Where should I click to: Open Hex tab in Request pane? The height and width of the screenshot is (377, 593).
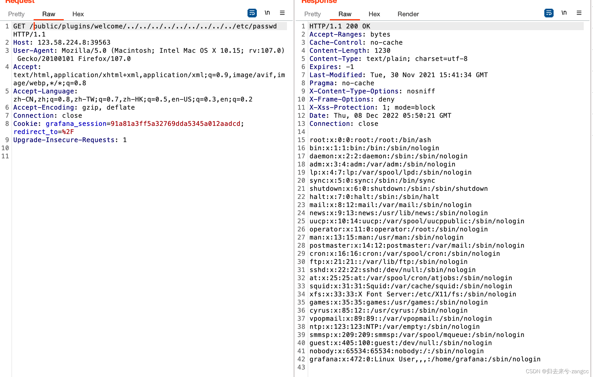pos(78,14)
